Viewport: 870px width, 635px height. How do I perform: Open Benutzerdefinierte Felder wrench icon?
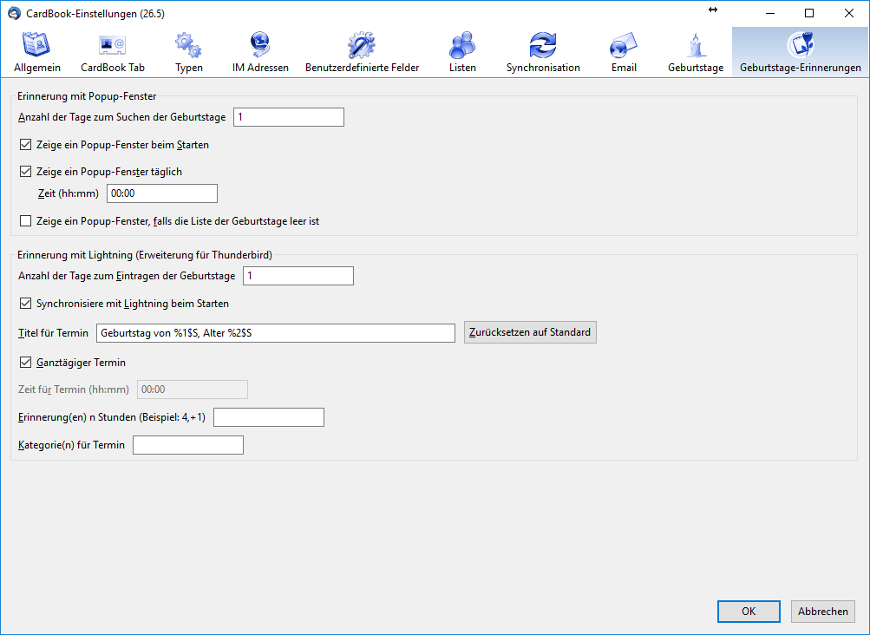[x=362, y=44]
